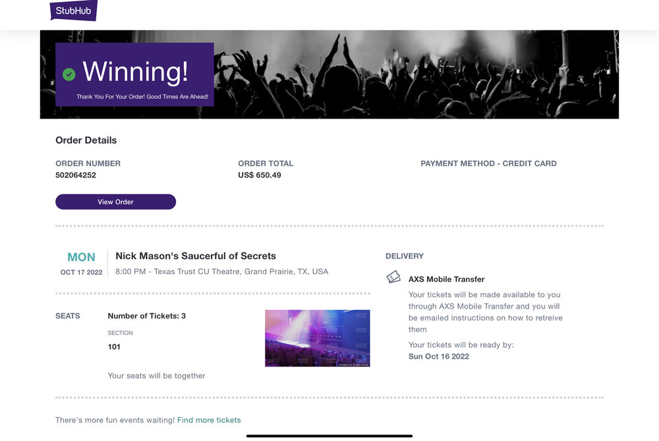Select the order number 502064252
This screenshot has width=659, height=441.
pos(76,175)
